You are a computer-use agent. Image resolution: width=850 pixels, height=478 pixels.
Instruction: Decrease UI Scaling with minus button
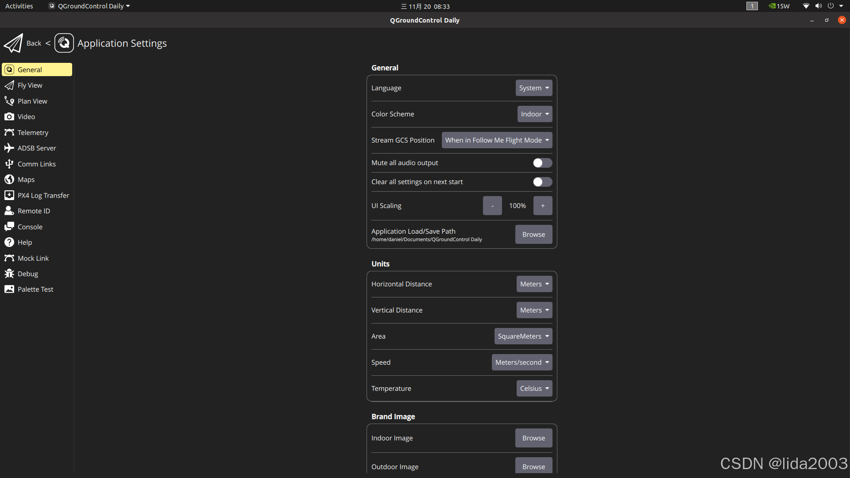(x=492, y=206)
